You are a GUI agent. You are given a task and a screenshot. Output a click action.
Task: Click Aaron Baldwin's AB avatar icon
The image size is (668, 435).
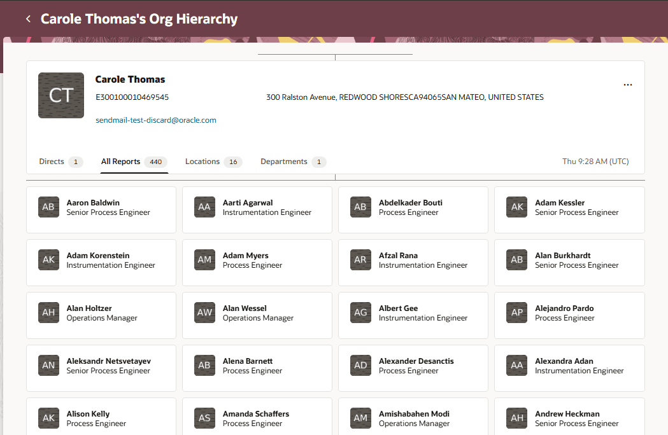pos(48,207)
